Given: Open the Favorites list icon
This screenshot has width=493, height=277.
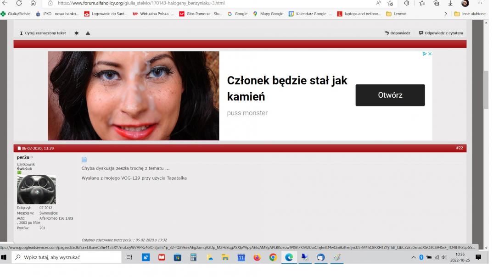Looking at the screenshot, I should [422, 3].
